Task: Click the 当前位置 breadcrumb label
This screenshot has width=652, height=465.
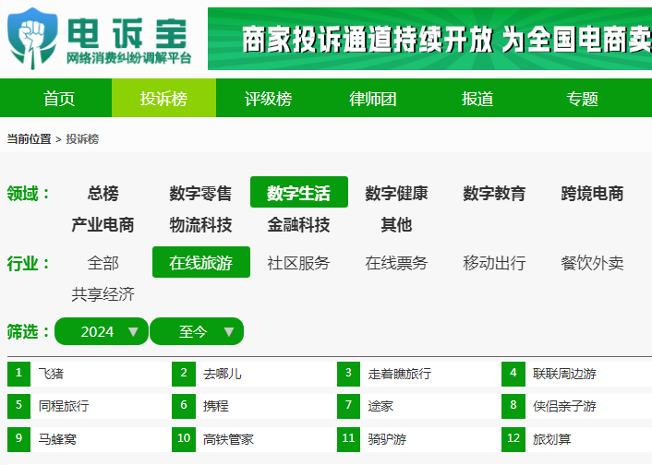Action: (x=30, y=138)
